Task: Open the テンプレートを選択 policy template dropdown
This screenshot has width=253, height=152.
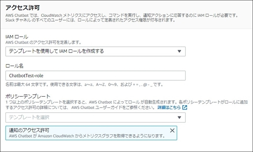Action: [96, 118]
